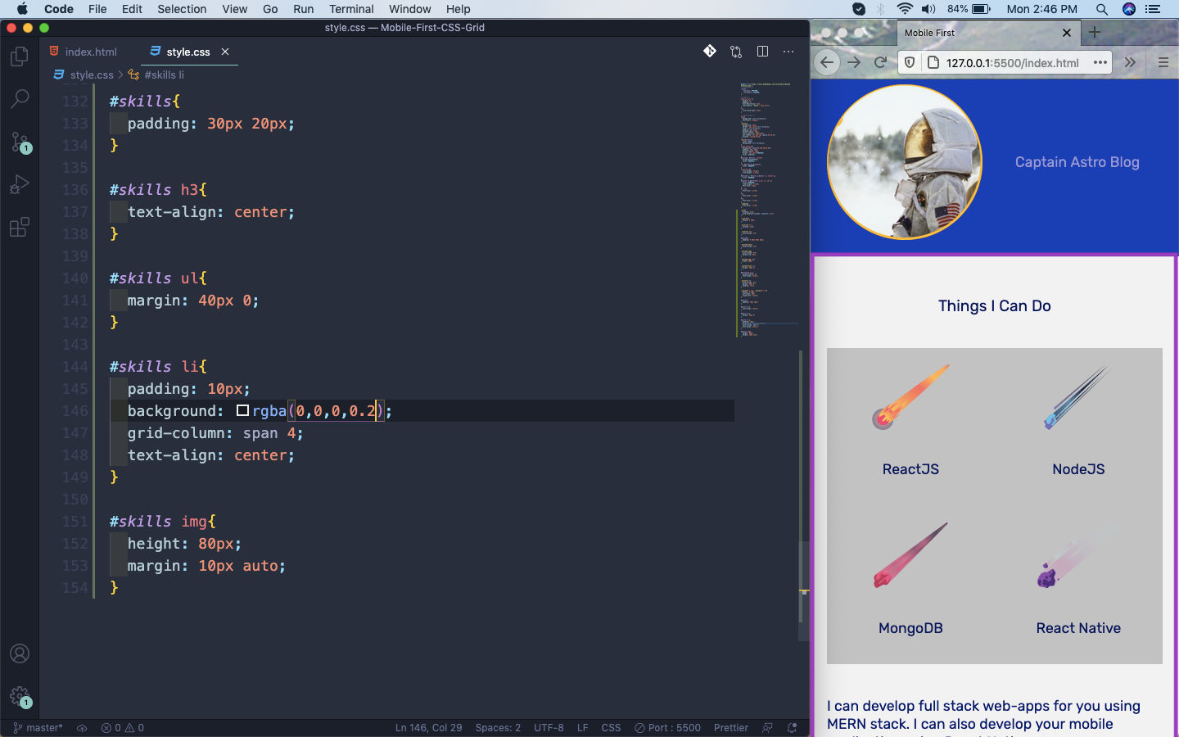Open the Accounts menu in activity bar
This screenshot has width=1179, height=737.
point(20,653)
